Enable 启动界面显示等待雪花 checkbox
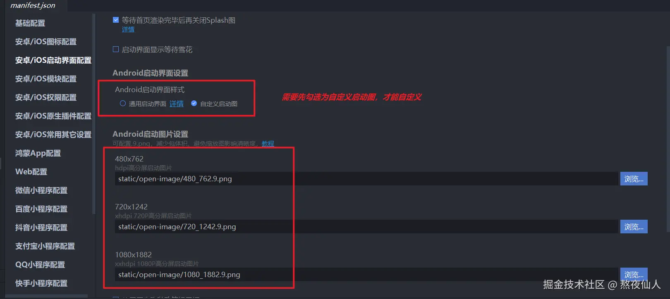The image size is (670, 299). click(116, 49)
